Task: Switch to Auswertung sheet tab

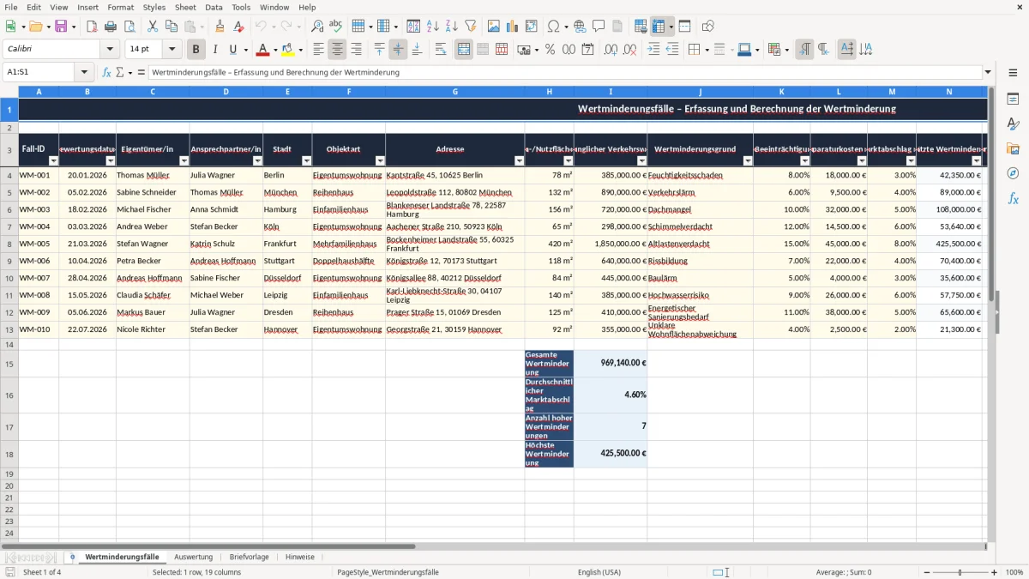Action: (193, 557)
